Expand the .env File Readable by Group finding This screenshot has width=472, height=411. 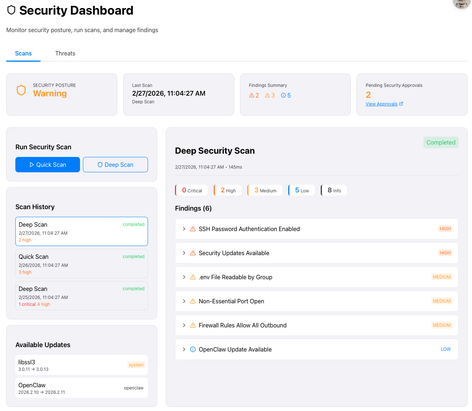(184, 277)
